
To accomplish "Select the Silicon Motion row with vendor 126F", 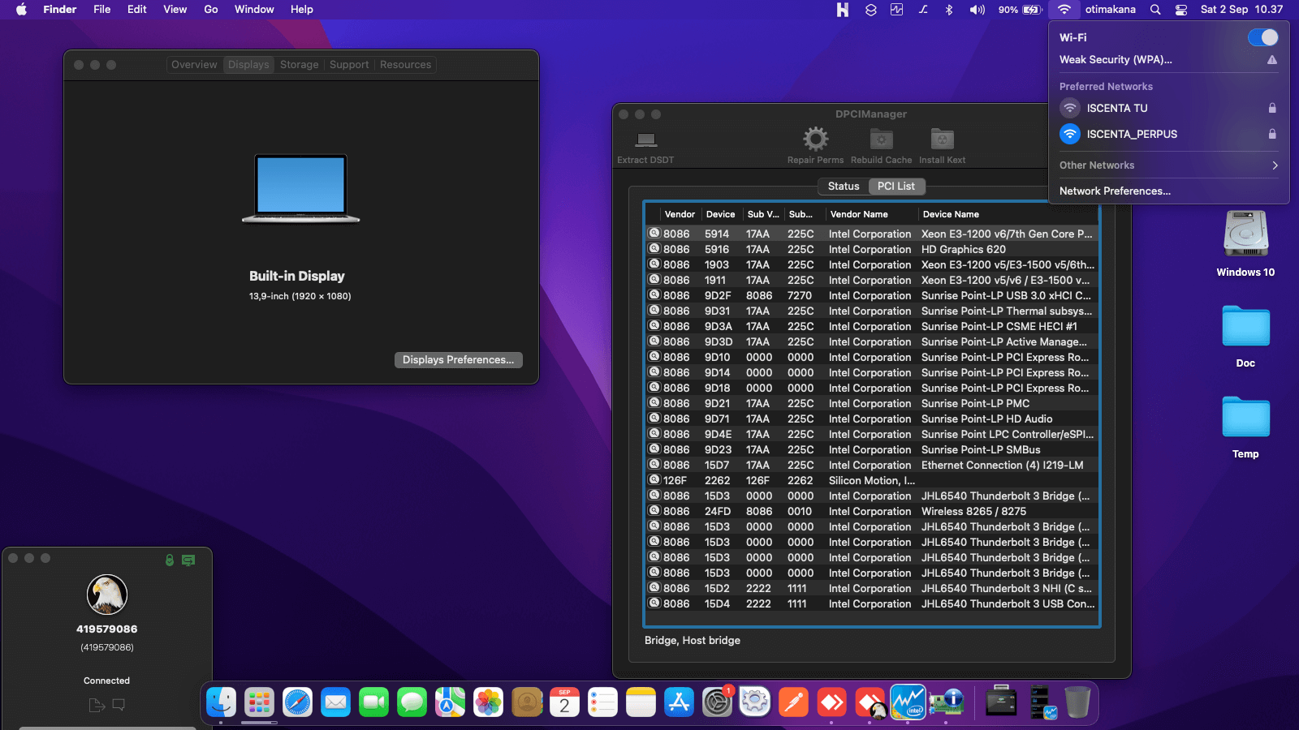I will [872, 481].
